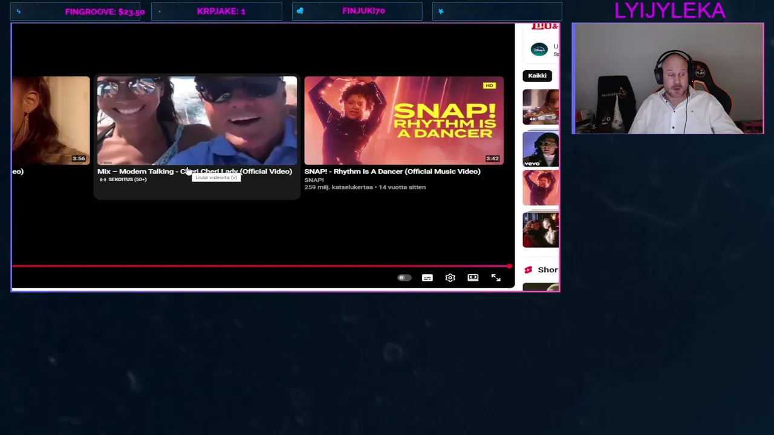
Task: Select the Kaikki filter chip
Action: pyautogui.click(x=537, y=76)
